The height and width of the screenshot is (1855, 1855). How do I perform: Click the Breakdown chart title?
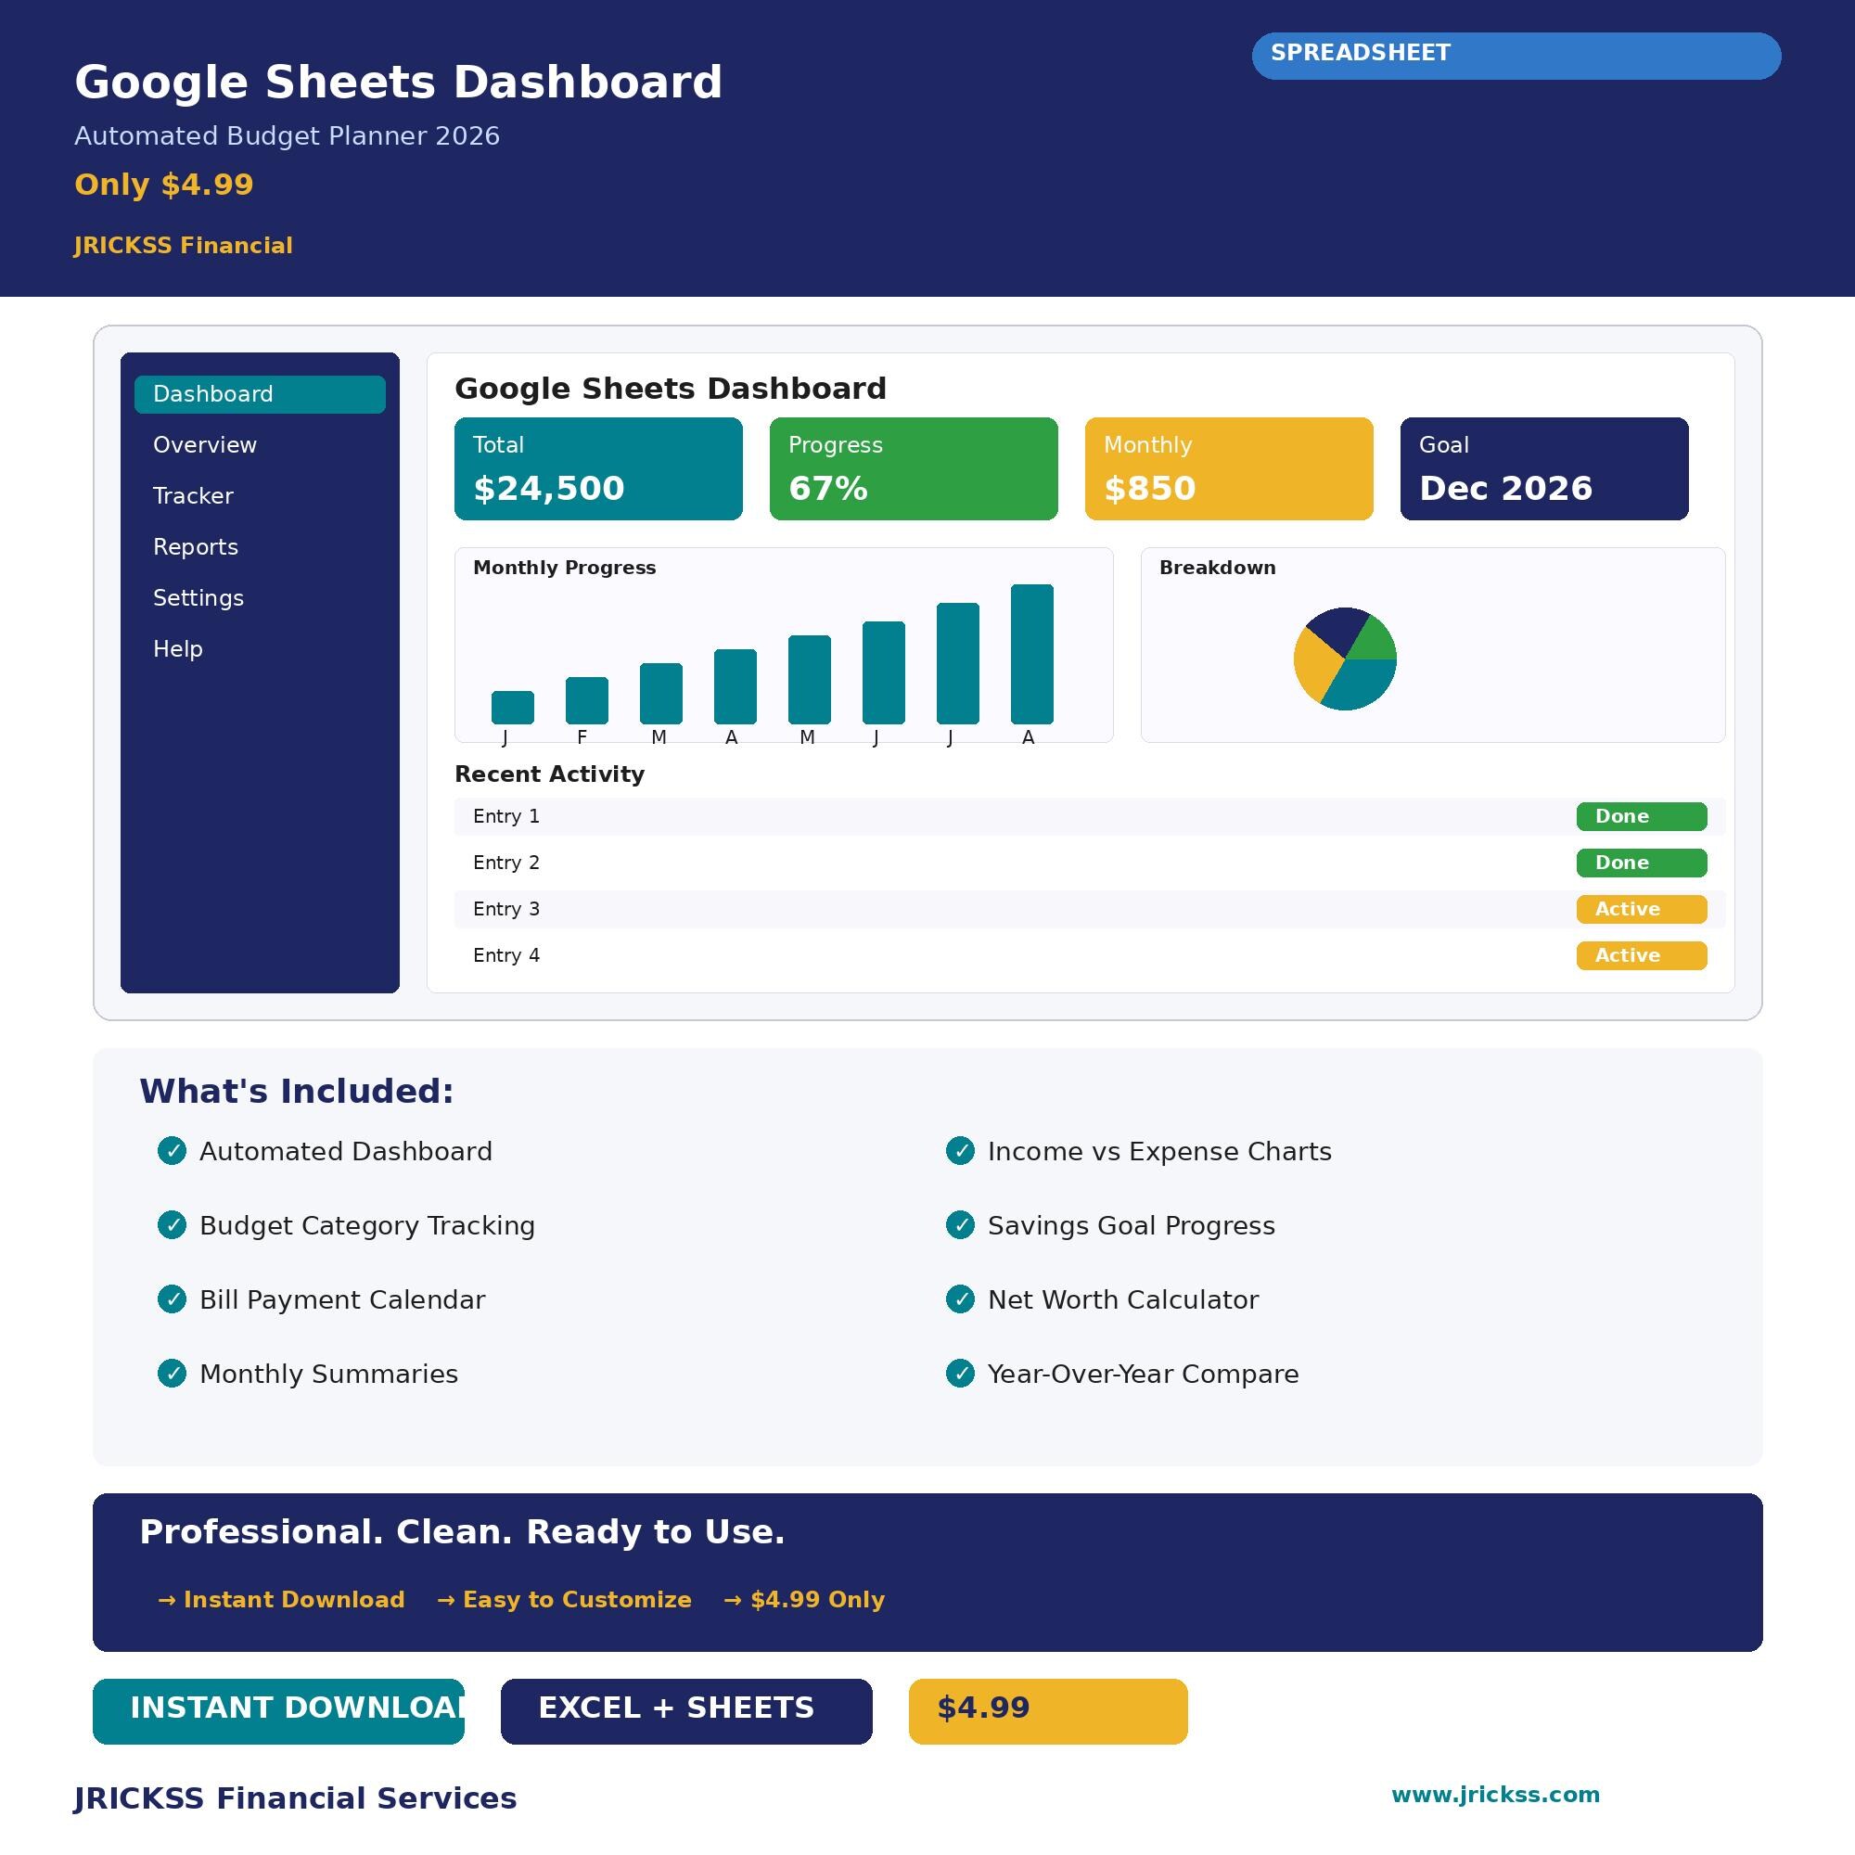1218,568
